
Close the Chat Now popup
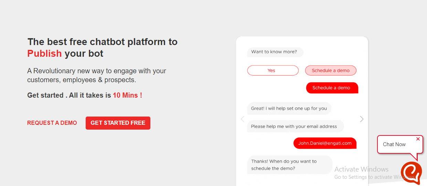(x=418, y=139)
